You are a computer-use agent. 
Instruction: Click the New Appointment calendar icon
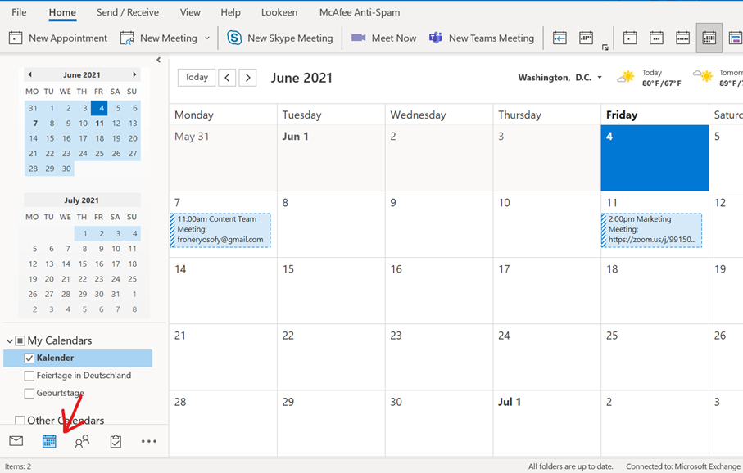[16, 38]
